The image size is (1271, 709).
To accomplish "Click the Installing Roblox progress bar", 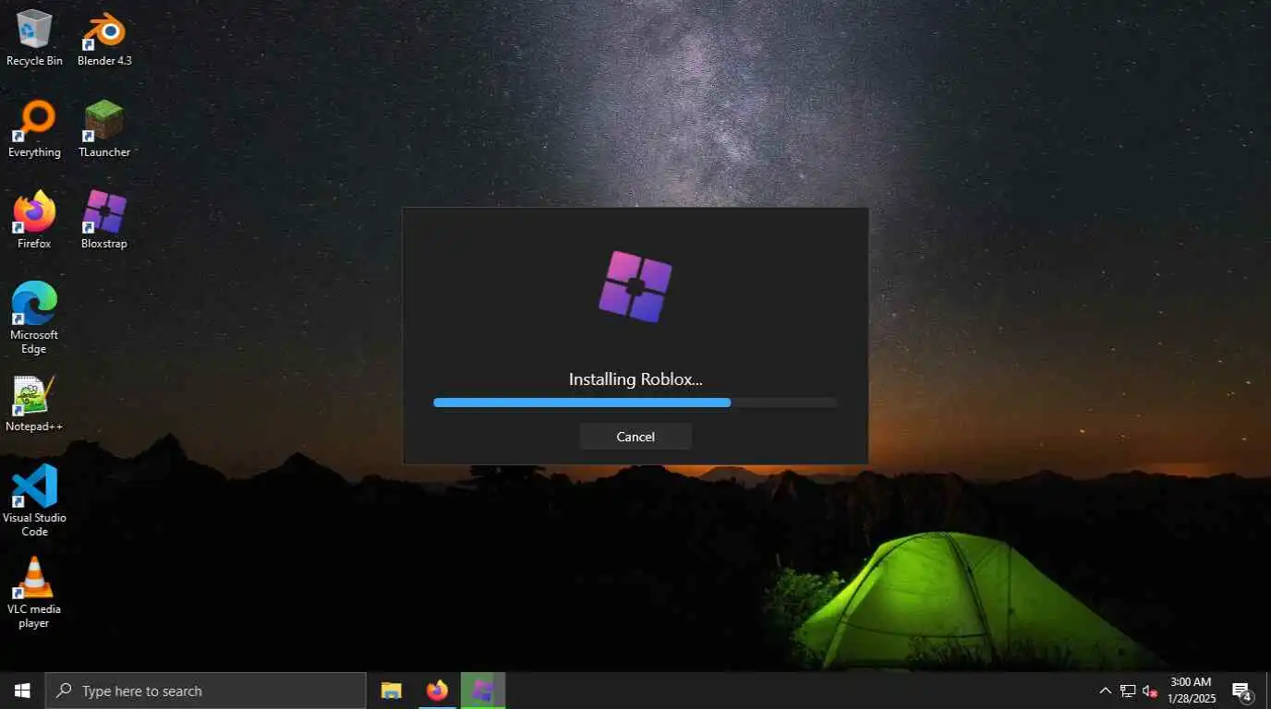I will 635,403.
